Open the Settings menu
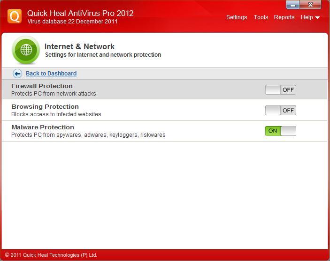This screenshot has width=330, height=261. [237, 17]
